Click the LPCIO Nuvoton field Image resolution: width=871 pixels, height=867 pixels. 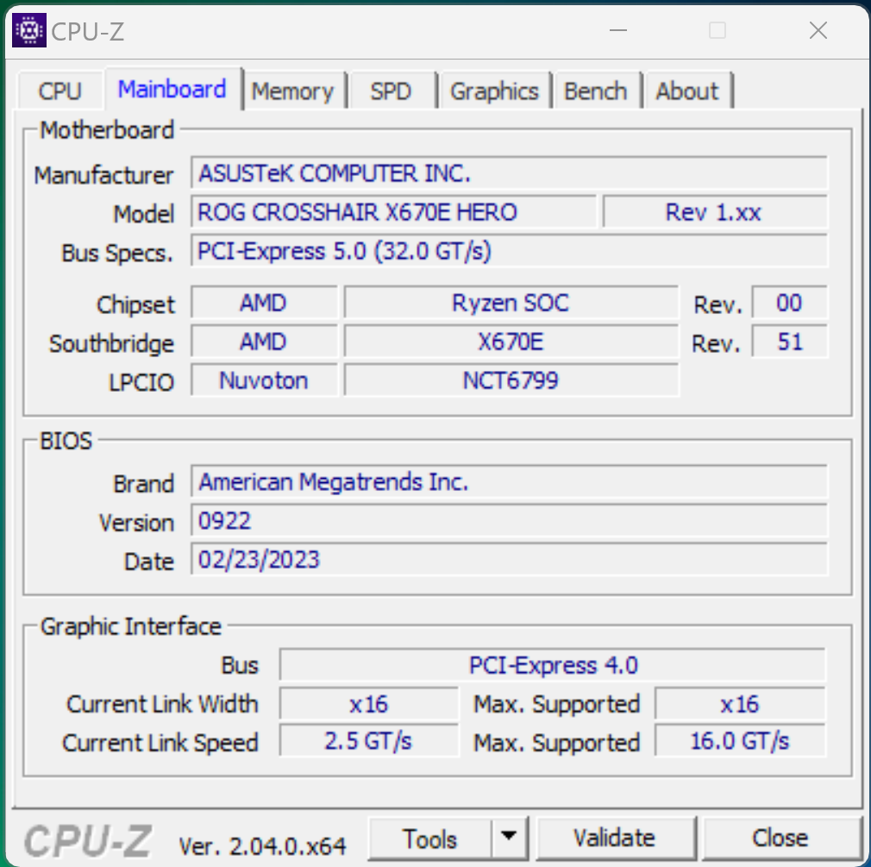point(264,380)
